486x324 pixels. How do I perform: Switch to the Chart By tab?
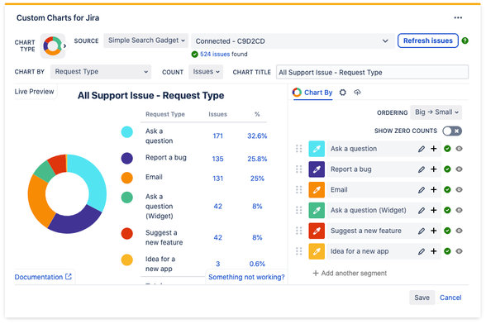[312, 93]
